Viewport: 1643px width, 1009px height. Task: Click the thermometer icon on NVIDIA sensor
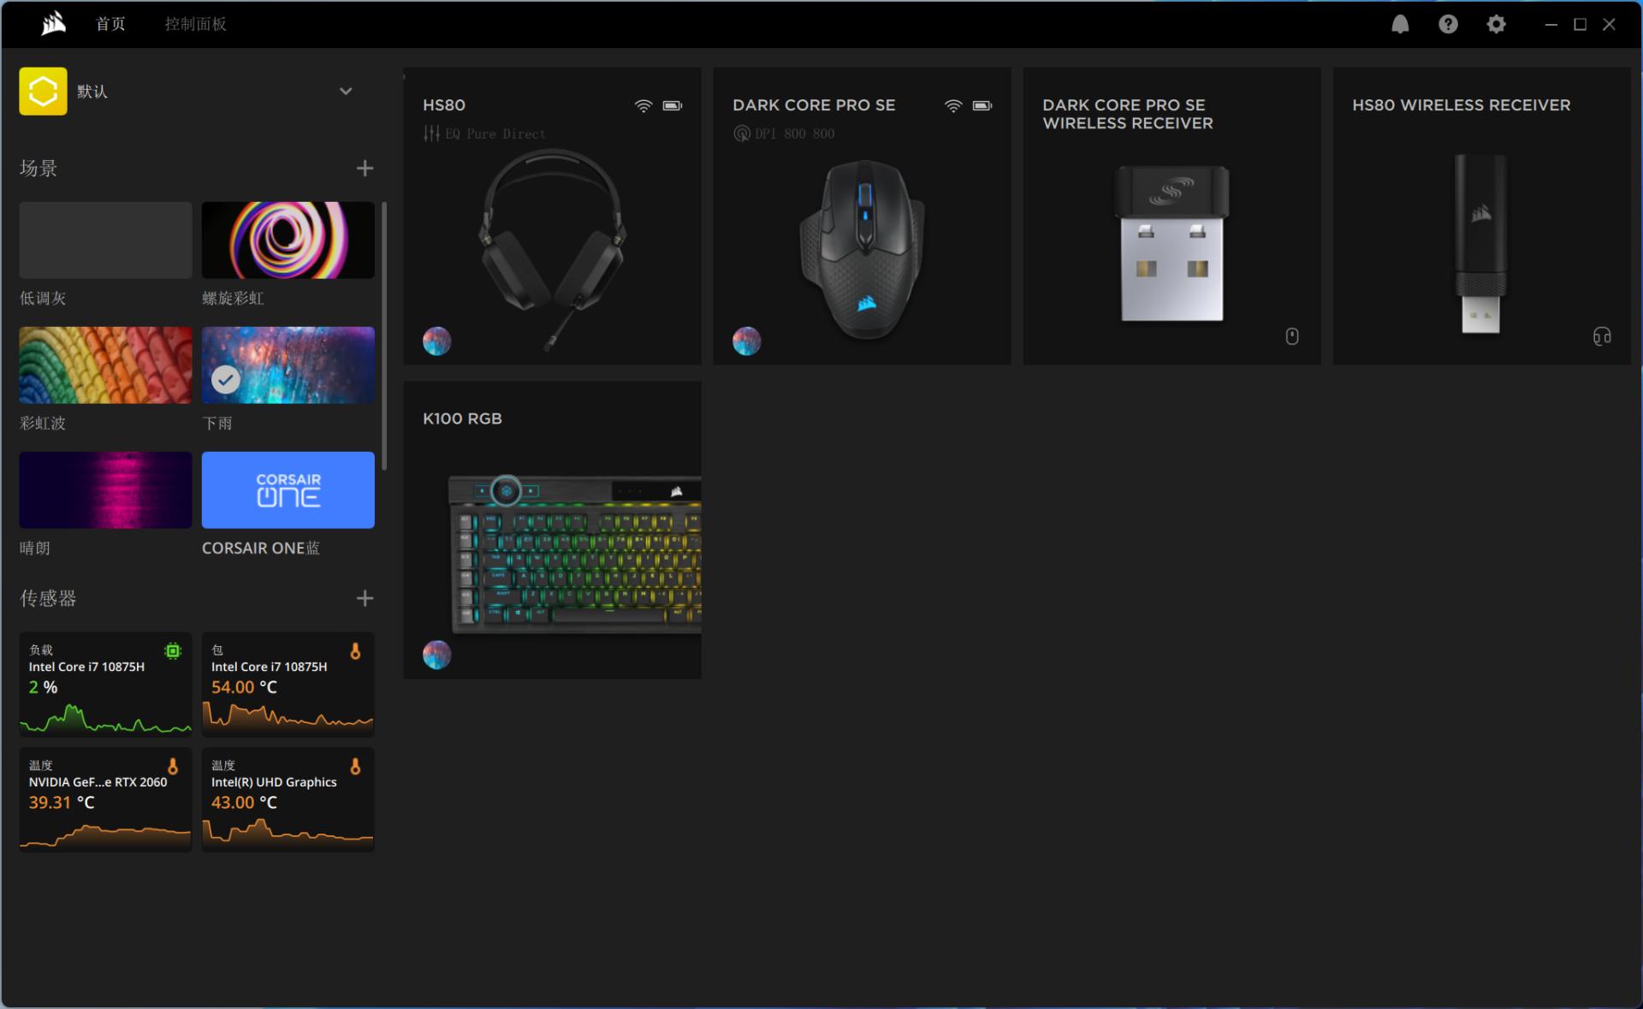pyautogui.click(x=173, y=766)
